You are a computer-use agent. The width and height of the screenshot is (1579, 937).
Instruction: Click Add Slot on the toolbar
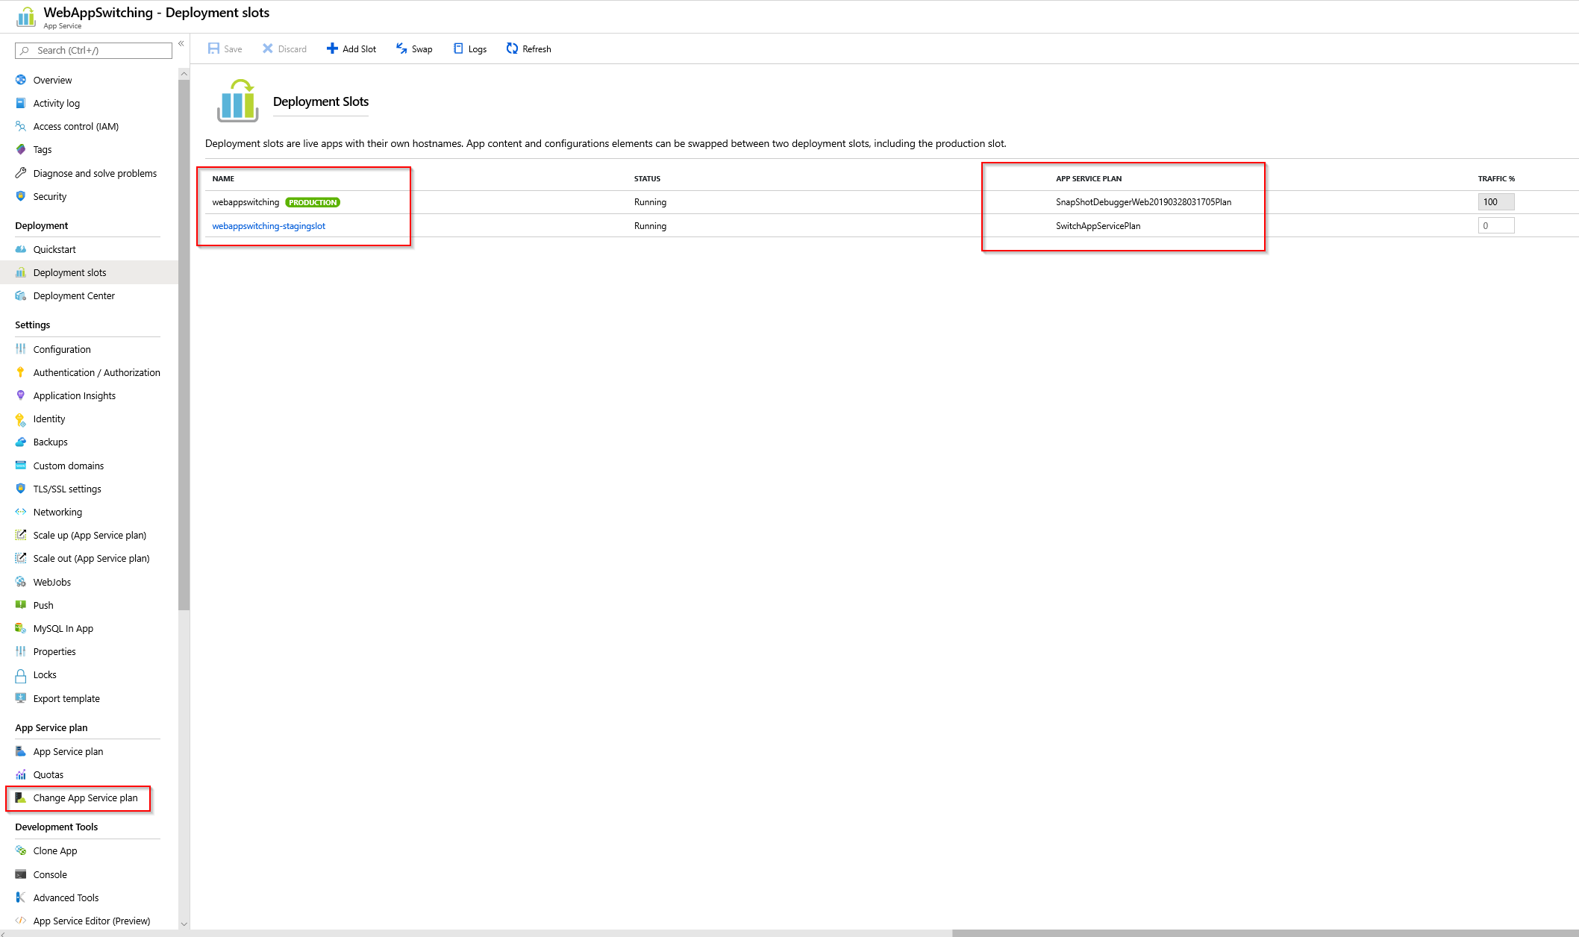(351, 48)
